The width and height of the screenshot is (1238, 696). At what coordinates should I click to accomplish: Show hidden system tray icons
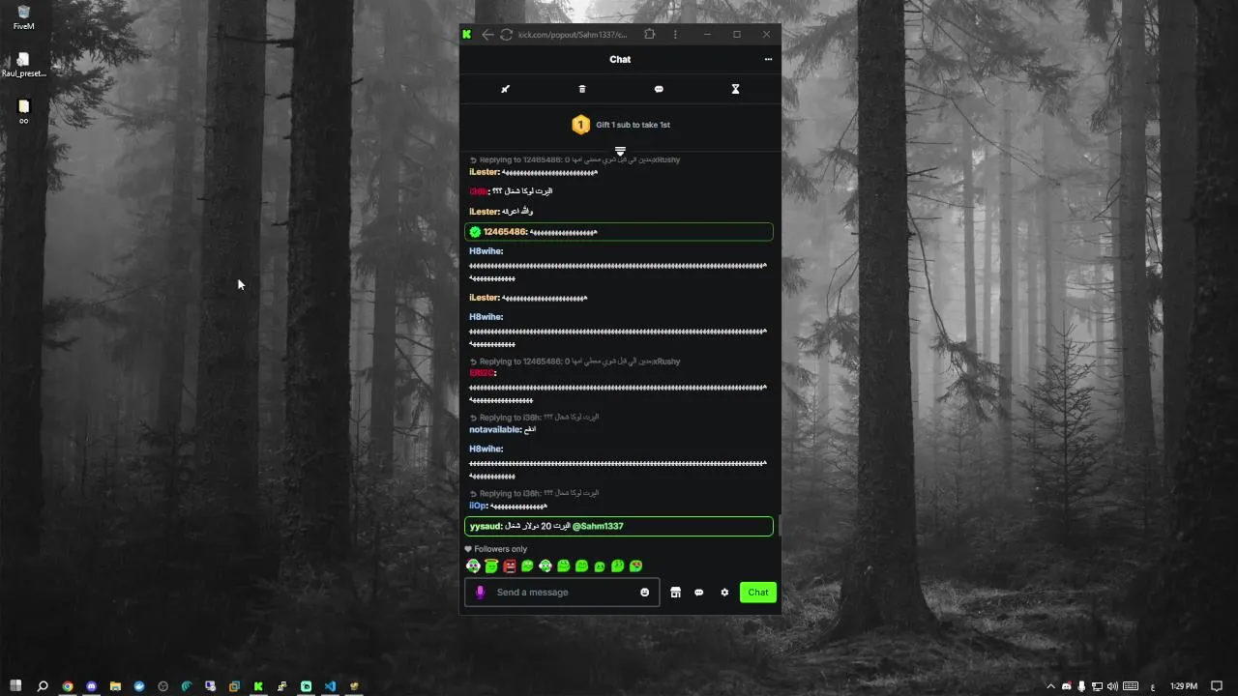1051,686
